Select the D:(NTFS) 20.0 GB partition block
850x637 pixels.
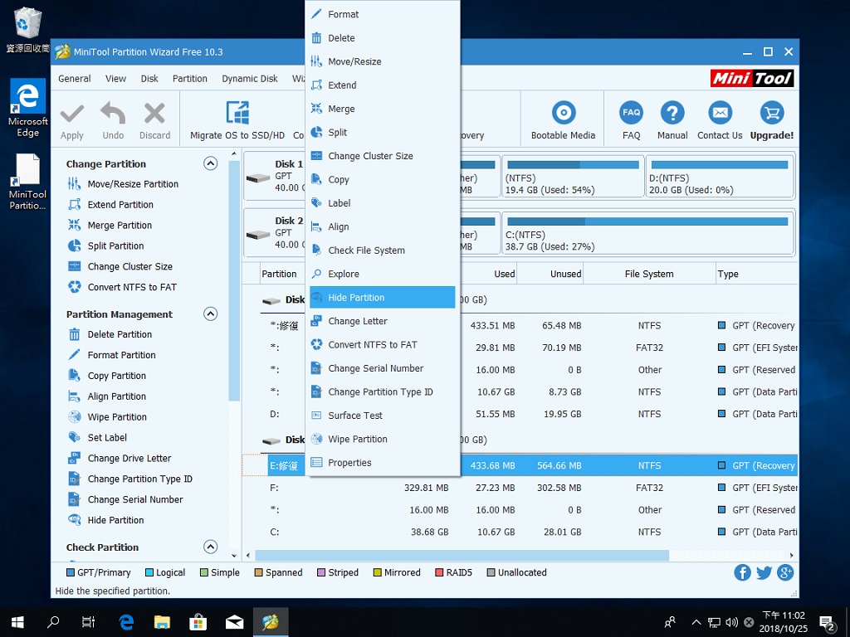coord(720,177)
